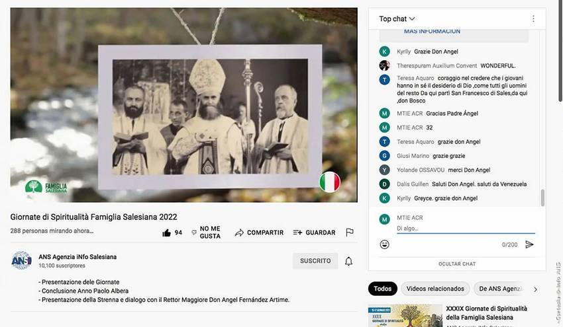The image size is (563, 327).
Task: Click the NO ME GUSTA dislike button
Action: tap(206, 233)
